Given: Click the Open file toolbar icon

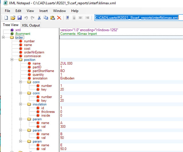Looking at the screenshot, I should pyautogui.click(x=13, y=18).
